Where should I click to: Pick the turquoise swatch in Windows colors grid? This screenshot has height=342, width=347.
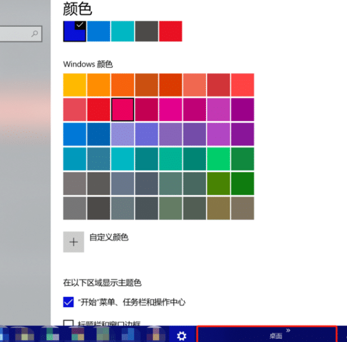coord(123,159)
